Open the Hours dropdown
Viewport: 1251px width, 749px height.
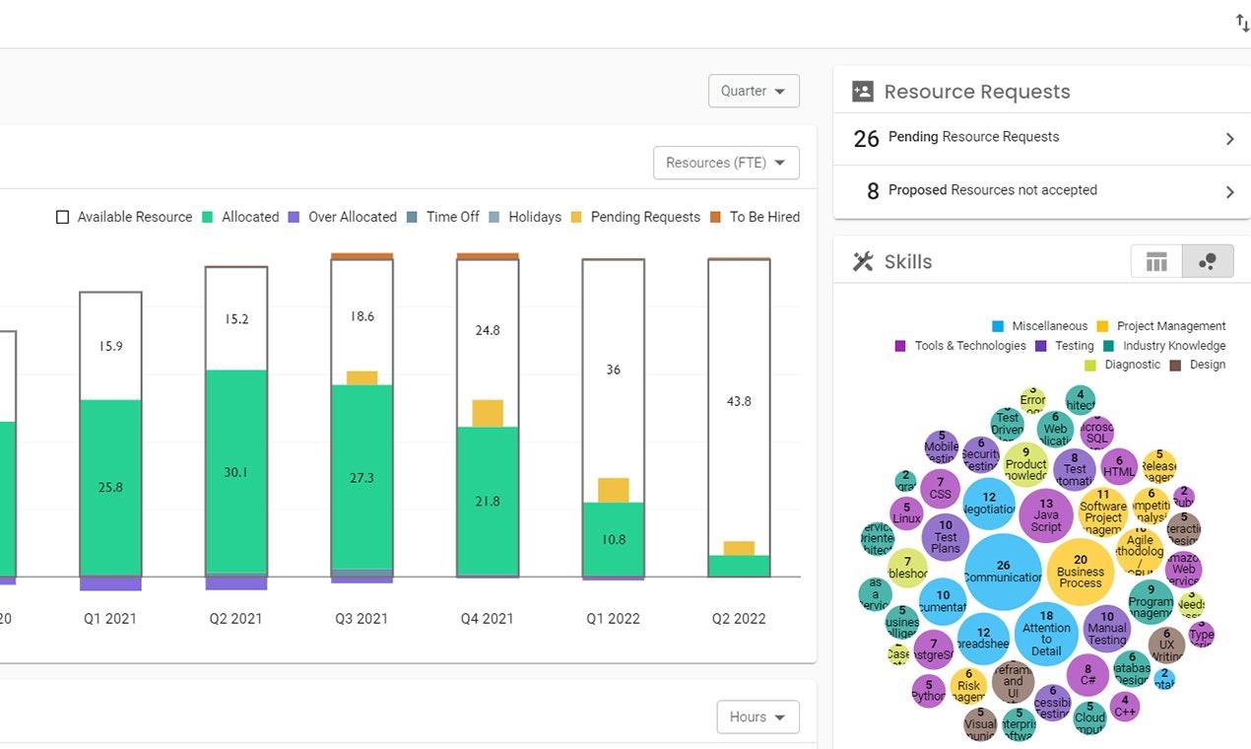point(757,716)
